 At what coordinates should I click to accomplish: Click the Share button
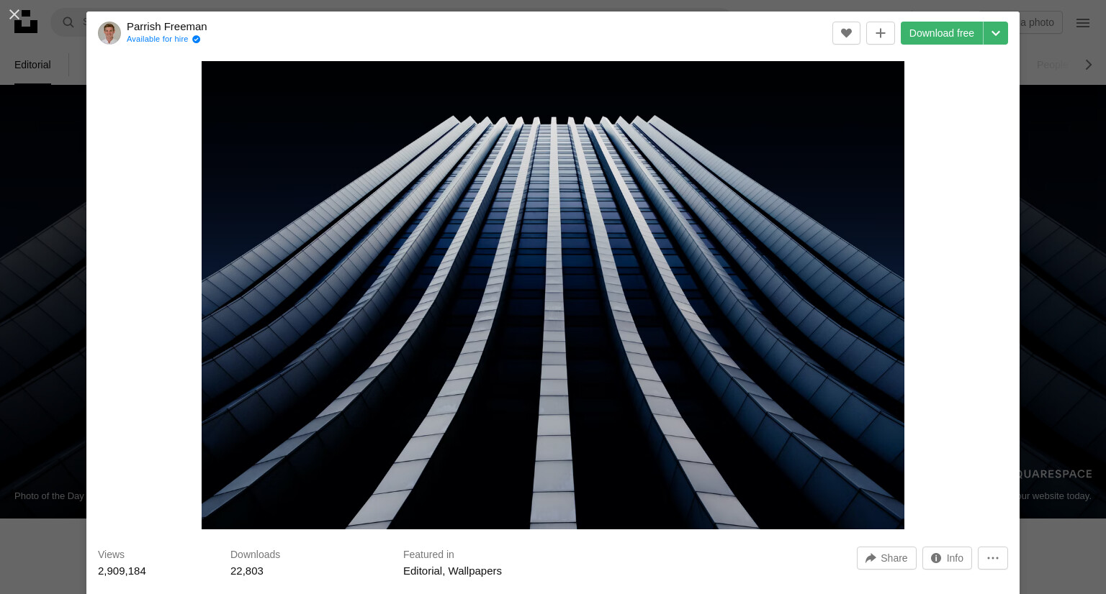click(886, 558)
